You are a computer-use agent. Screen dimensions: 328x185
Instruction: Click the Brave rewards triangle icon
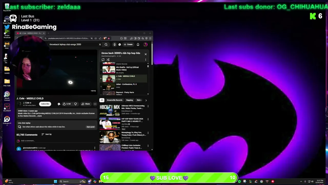(x=109, y=38)
